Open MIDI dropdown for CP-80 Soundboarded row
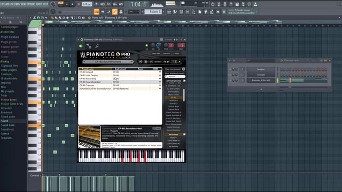Image resolution: width=342 pixels, height=192 pixels. [x=160, y=82]
